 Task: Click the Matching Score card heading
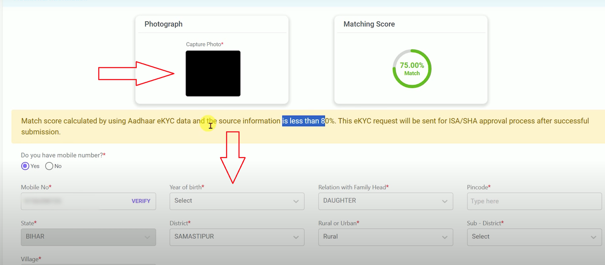tap(369, 24)
